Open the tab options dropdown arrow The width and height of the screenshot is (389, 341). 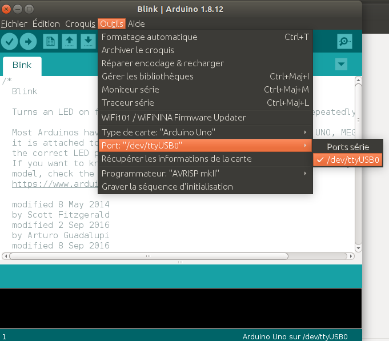point(341,65)
